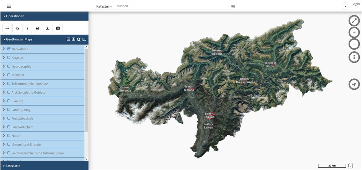Activate the geolocation arrow button
The width and height of the screenshot is (362, 170).
click(354, 84)
